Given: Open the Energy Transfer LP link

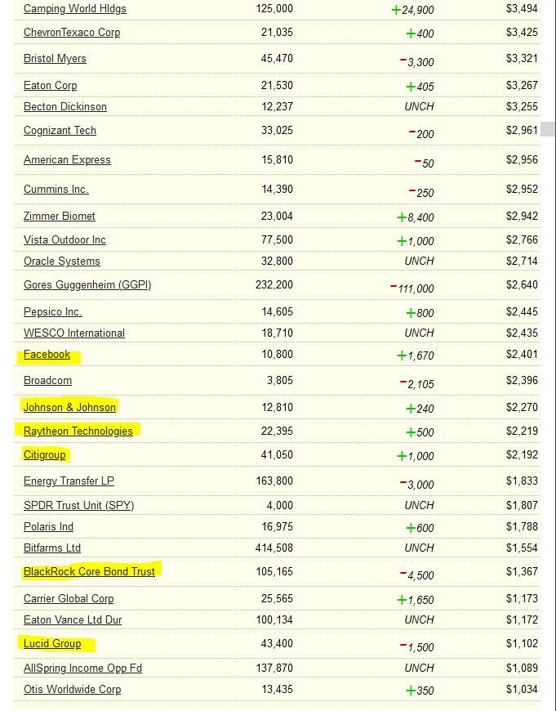Looking at the screenshot, I should pyautogui.click(x=69, y=481).
